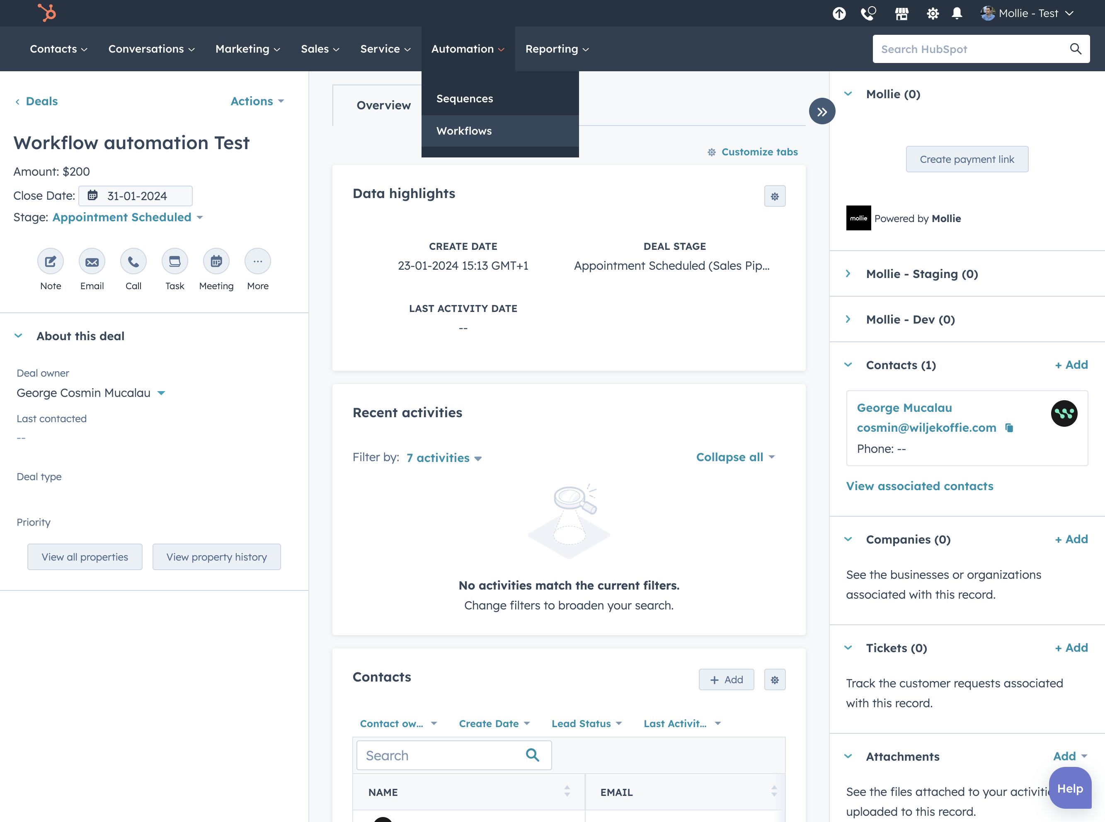The image size is (1105, 822).
Task: Open the Reporting menu
Action: pyautogui.click(x=557, y=49)
